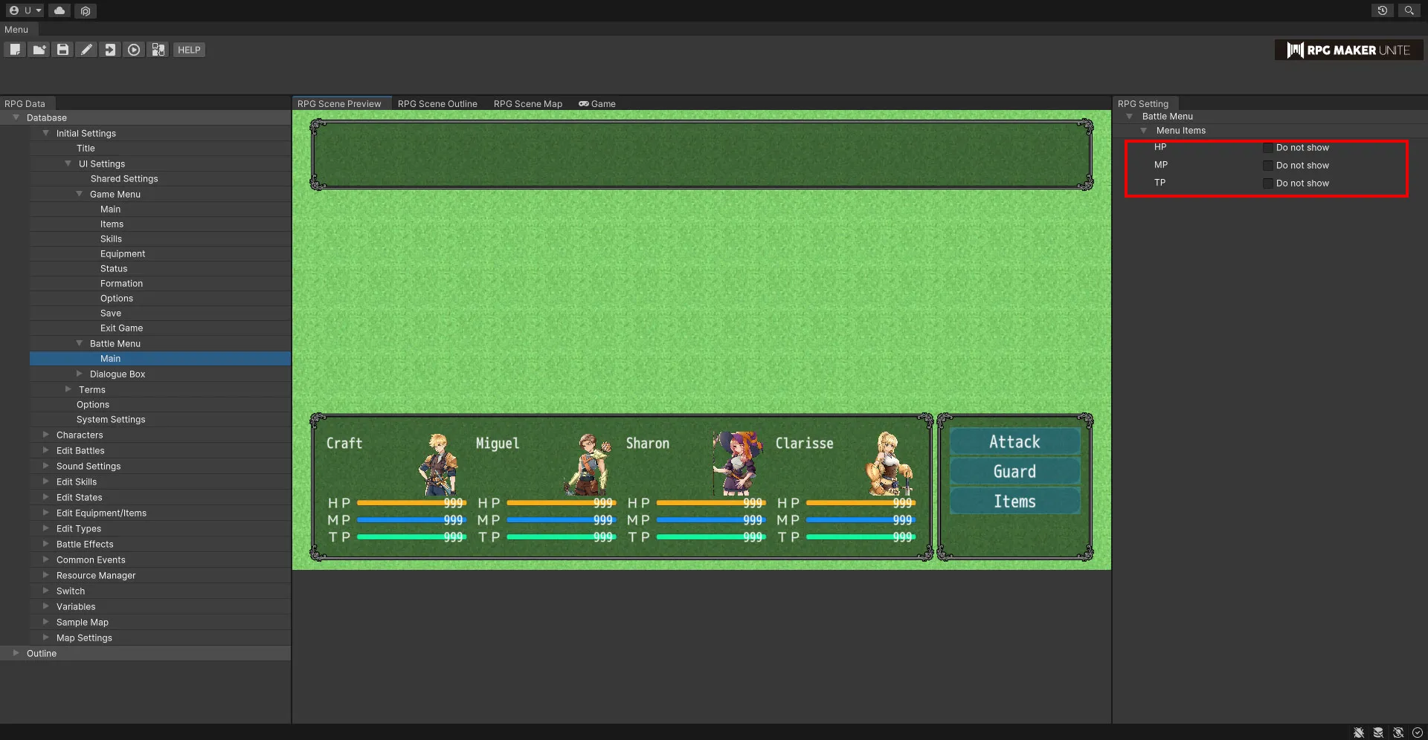Click the folder-plus open project icon
Screen dimensions: 1428x740
coord(39,50)
